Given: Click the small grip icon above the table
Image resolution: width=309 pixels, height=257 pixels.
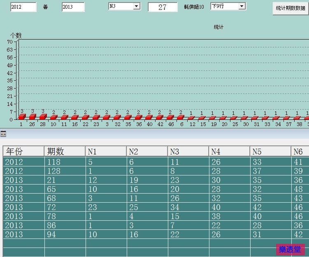Looking at the screenshot, I should pos(3,133).
